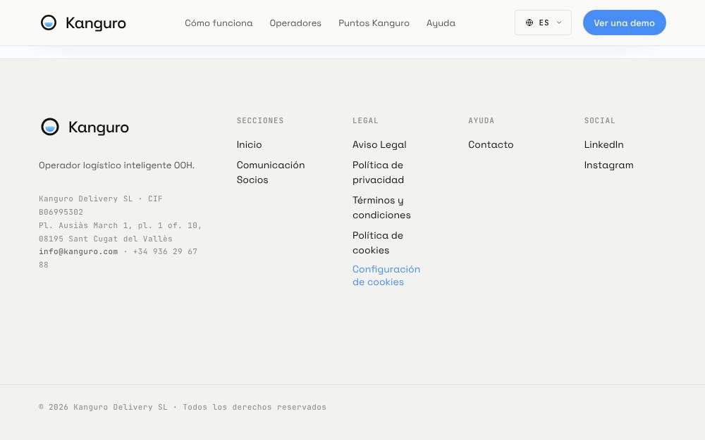Click the info@kanguro.com email link

coord(78,251)
